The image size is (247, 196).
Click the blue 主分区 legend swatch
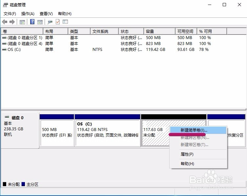click(23, 184)
